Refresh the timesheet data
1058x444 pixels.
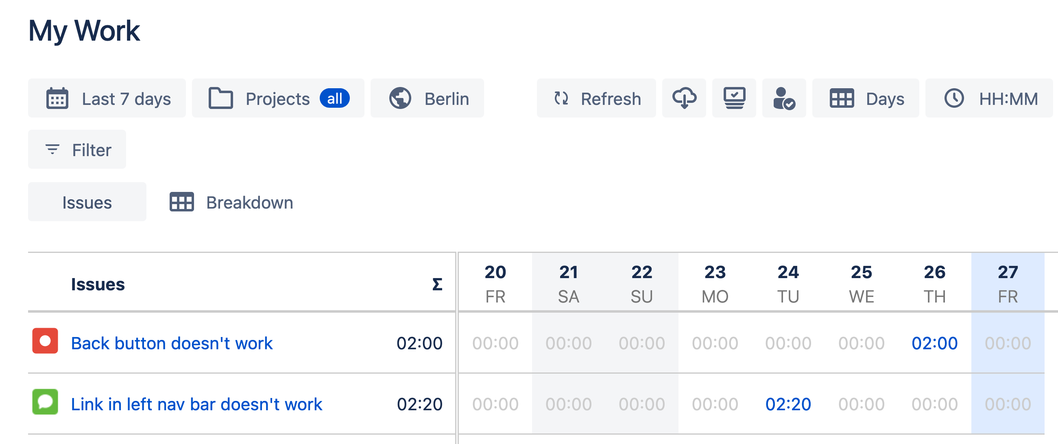coord(596,98)
